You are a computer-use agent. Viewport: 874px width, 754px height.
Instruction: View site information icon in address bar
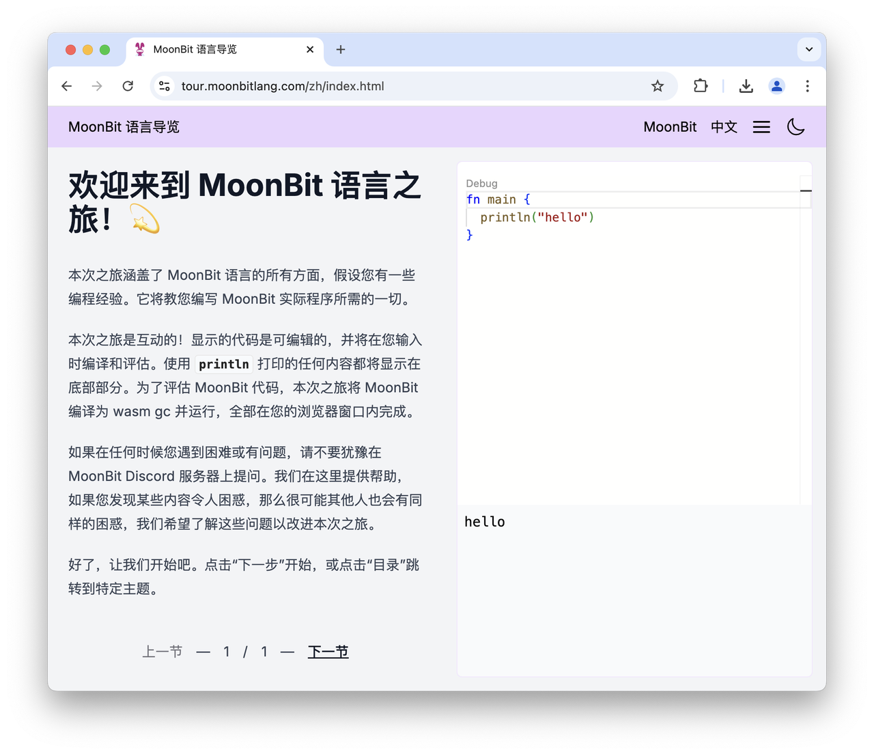pyautogui.click(x=165, y=86)
